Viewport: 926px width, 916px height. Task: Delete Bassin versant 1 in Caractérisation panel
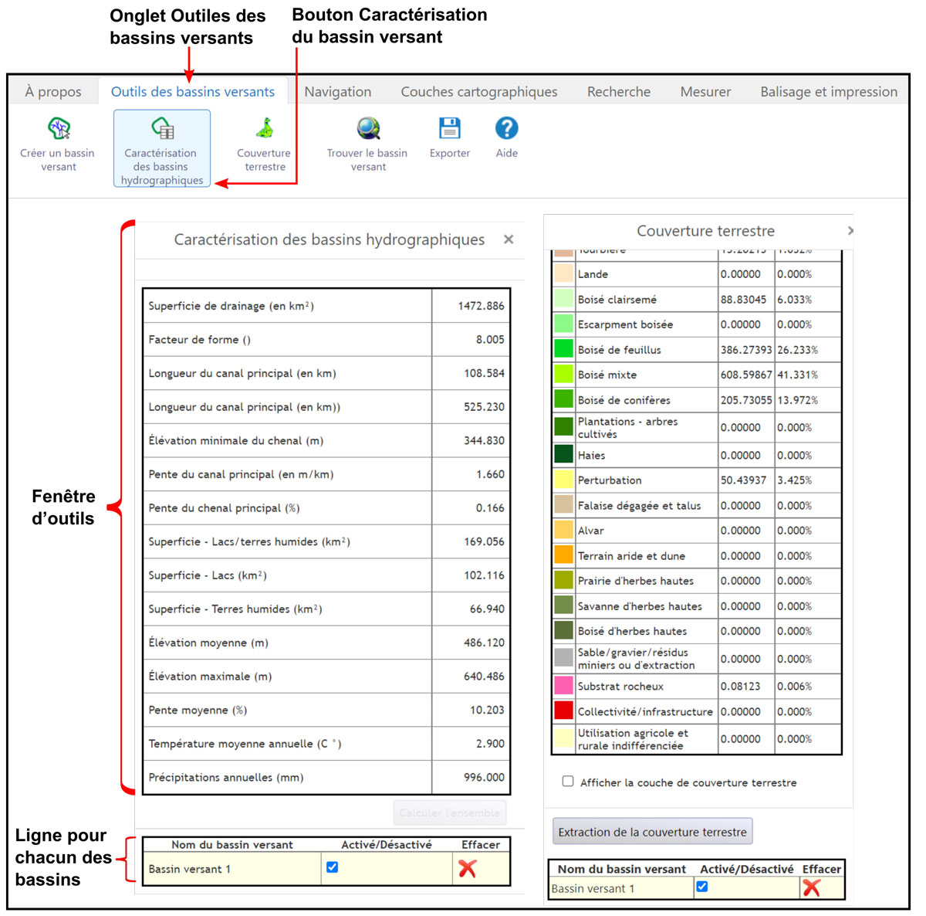[468, 869]
